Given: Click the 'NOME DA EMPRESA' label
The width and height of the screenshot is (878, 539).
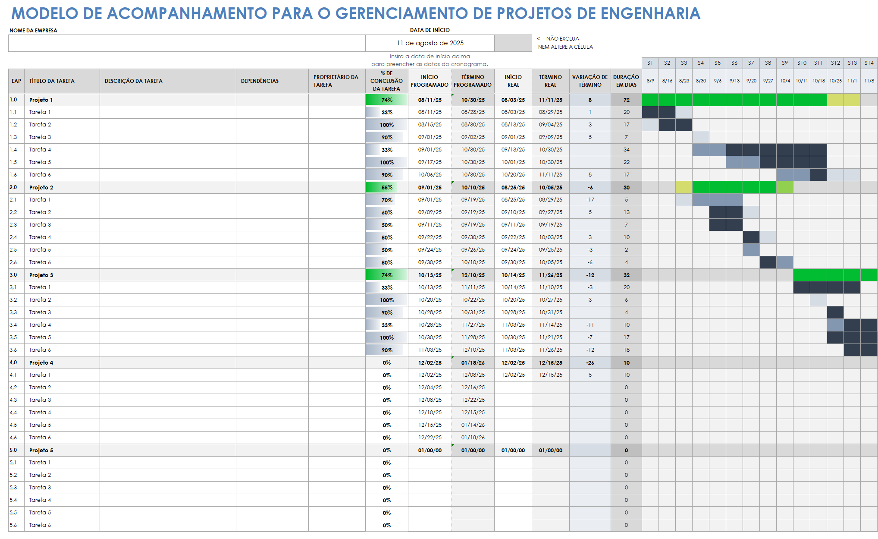Looking at the screenshot, I should pyautogui.click(x=33, y=31).
